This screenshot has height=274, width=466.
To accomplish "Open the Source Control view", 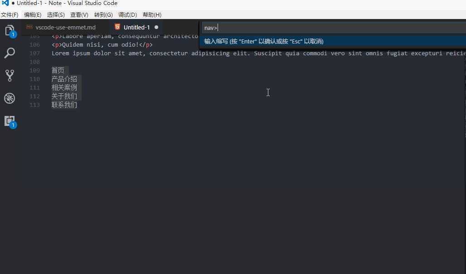I will pos(10,75).
